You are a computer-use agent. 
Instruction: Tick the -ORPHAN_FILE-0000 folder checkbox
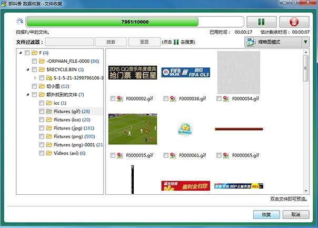click(x=34, y=61)
